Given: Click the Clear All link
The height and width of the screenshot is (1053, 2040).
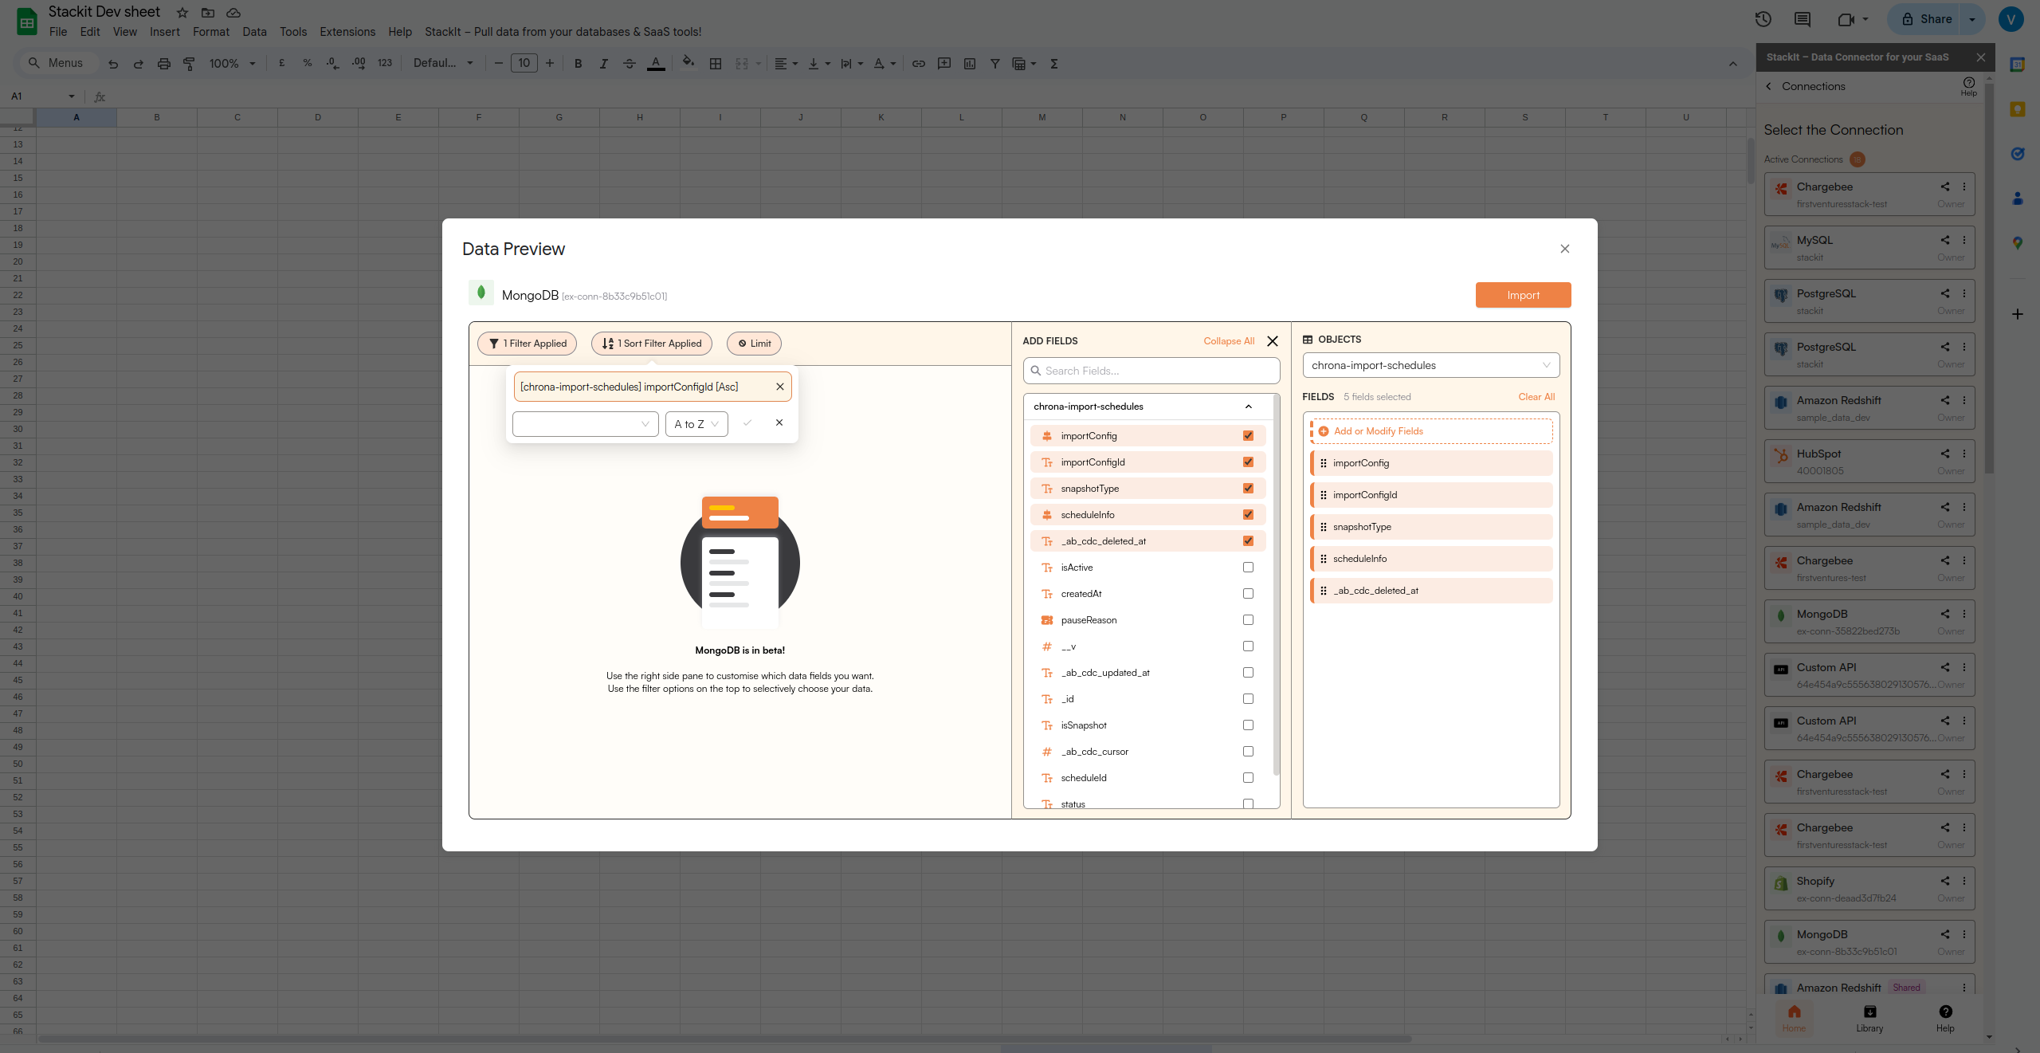Looking at the screenshot, I should [1536, 397].
